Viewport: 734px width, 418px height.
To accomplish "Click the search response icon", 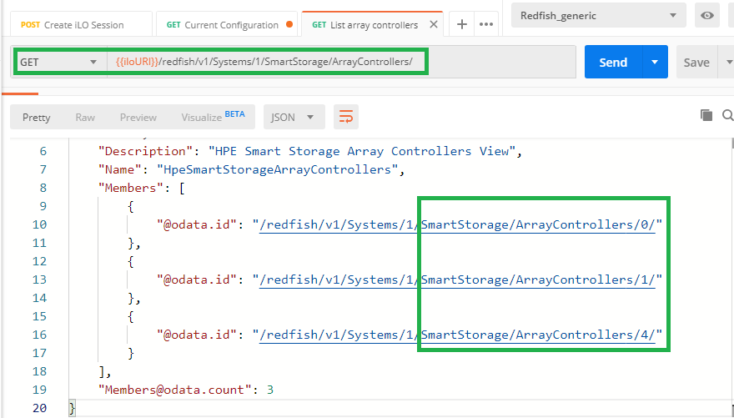I will tap(728, 115).
